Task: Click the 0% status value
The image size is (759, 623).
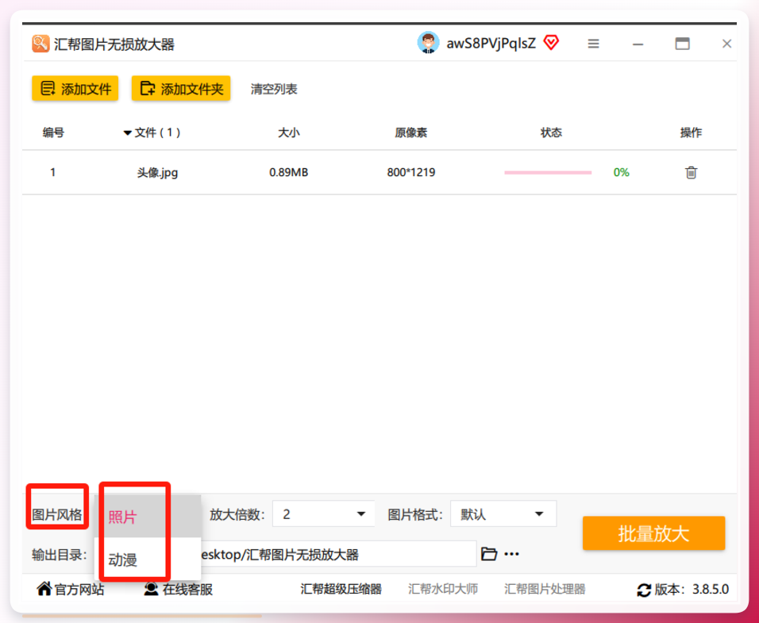Action: tap(621, 172)
